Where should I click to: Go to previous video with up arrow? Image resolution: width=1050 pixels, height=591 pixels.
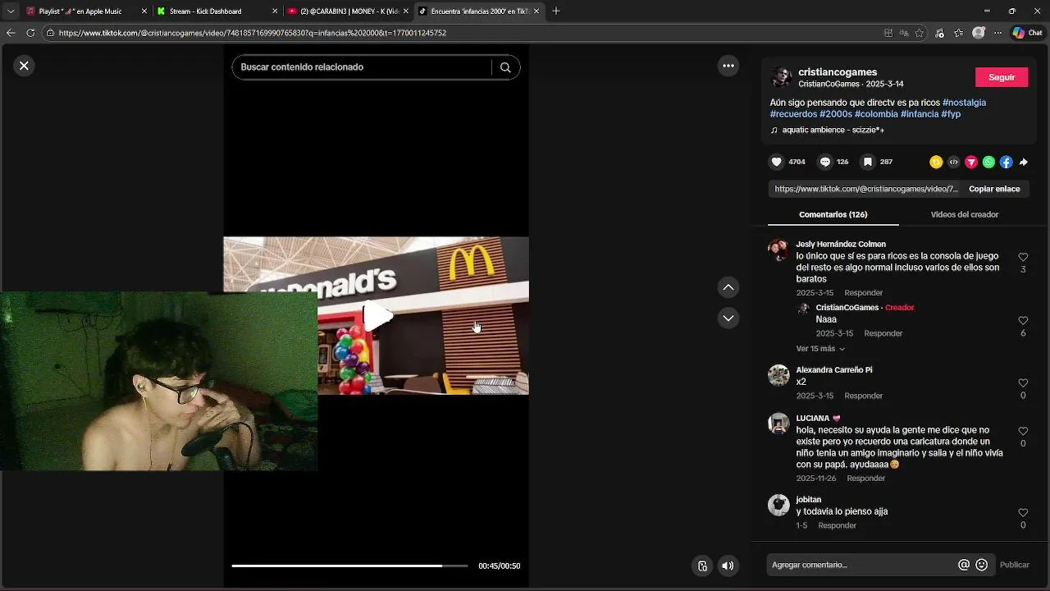[728, 287]
